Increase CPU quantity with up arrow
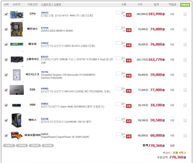193x163 pixels. pos(124,12)
